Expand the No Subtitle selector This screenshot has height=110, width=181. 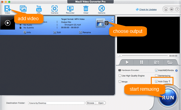57,27
